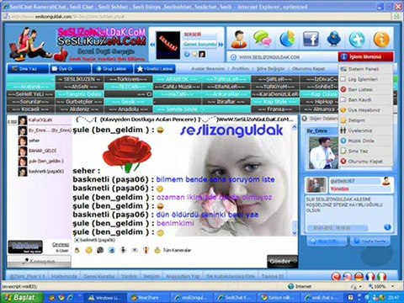The width and height of the screenshot is (404, 303).
Task: Open the Yönetici Listesi button
Action: click(x=155, y=69)
